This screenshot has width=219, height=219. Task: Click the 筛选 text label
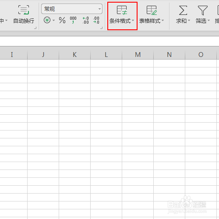coord(201,21)
